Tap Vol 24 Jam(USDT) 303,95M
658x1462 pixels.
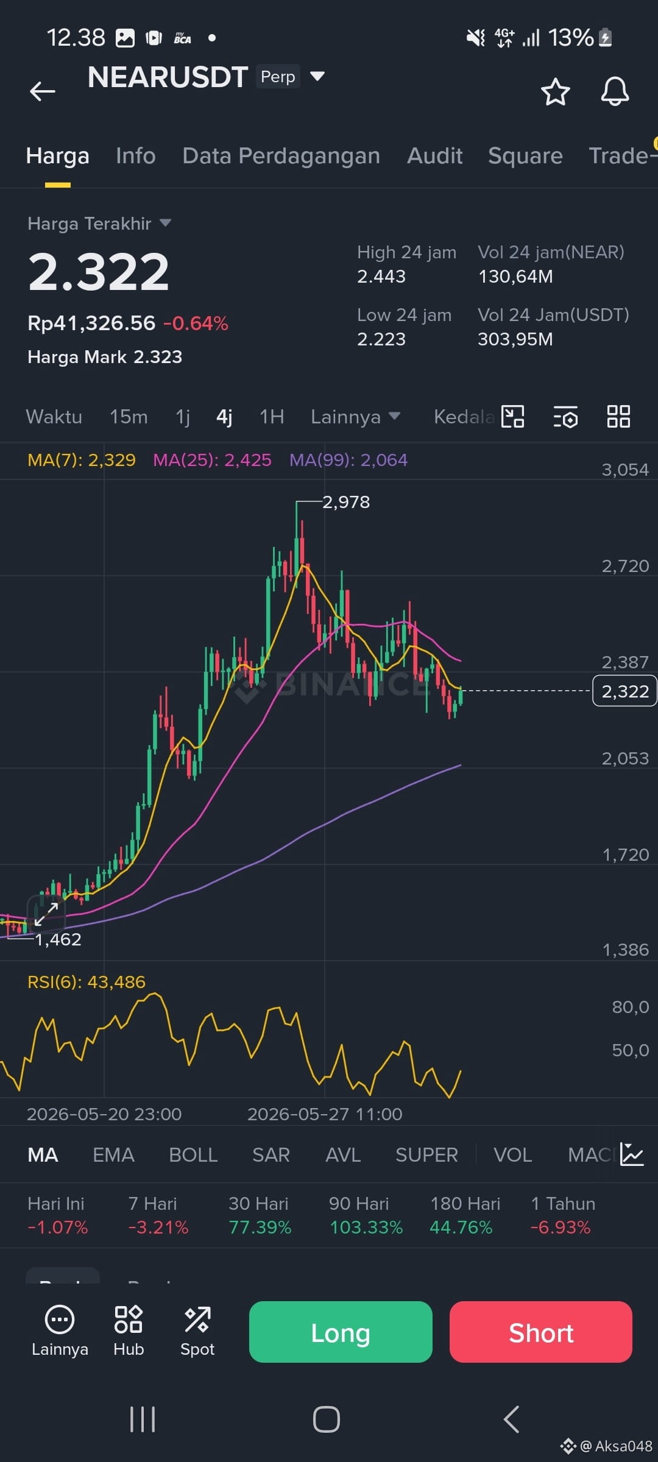[x=515, y=339]
